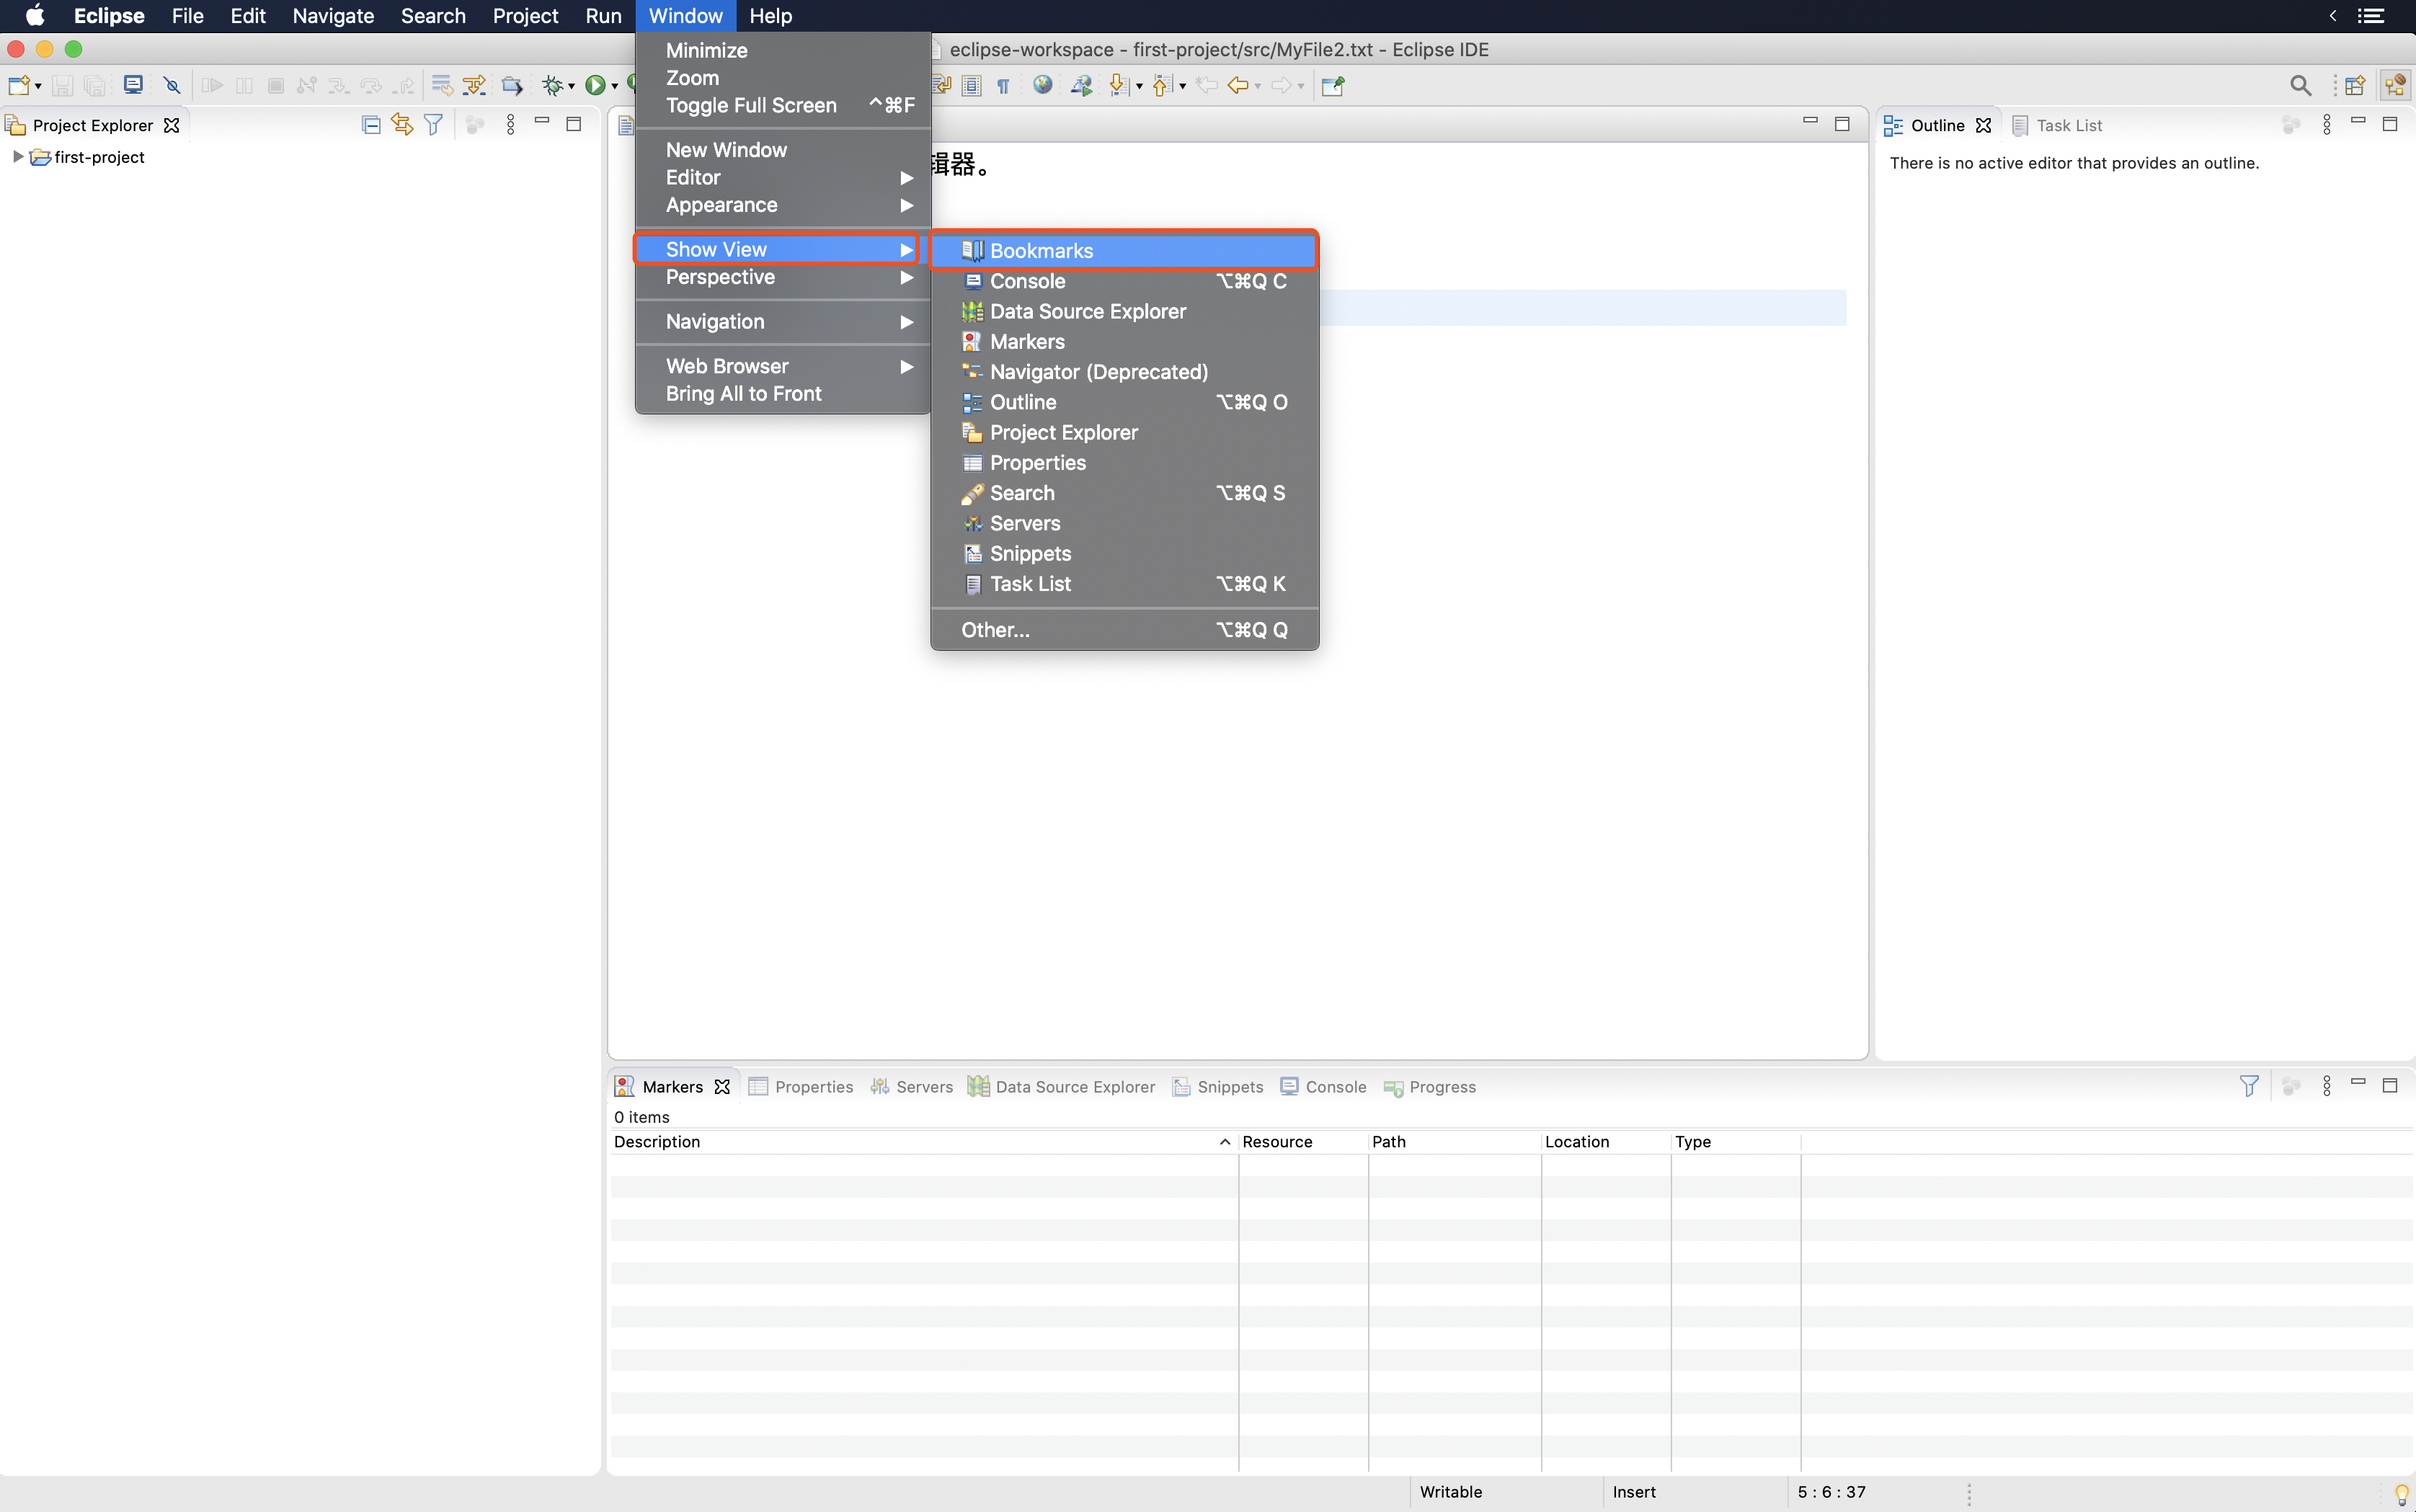Image resolution: width=2416 pixels, height=1512 pixels.
Task: Choose Data Source Explorer from Show View
Action: [x=1124, y=311]
